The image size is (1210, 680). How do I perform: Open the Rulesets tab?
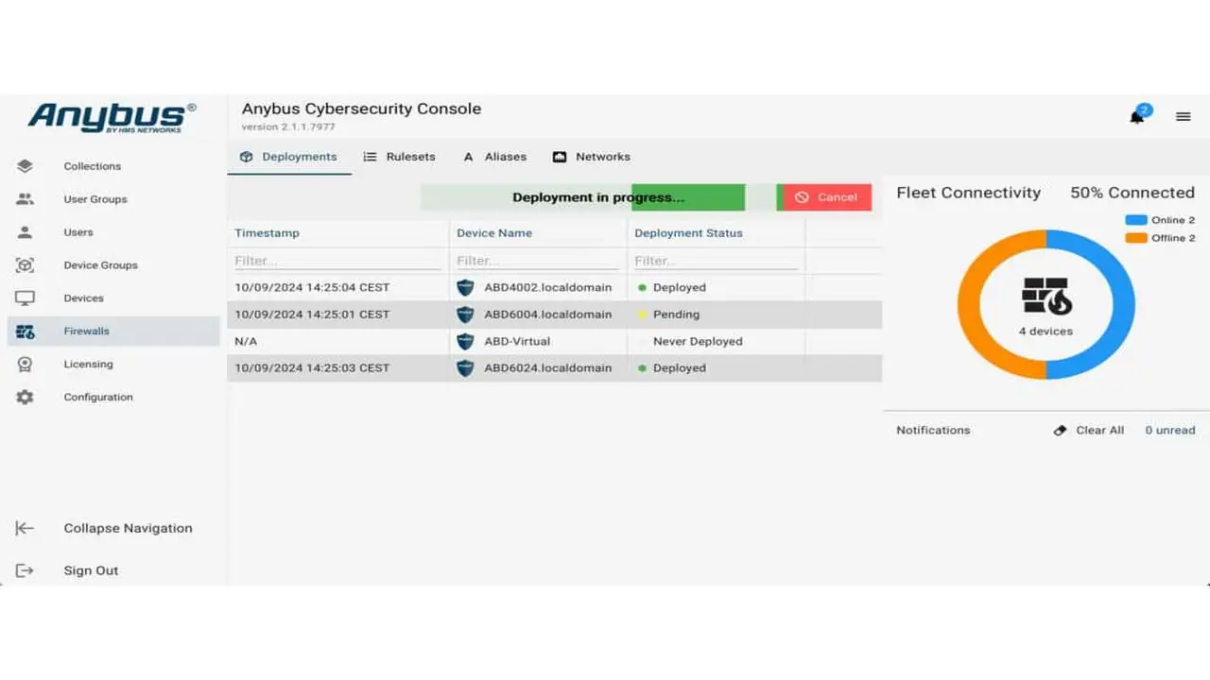pos(399,157)
